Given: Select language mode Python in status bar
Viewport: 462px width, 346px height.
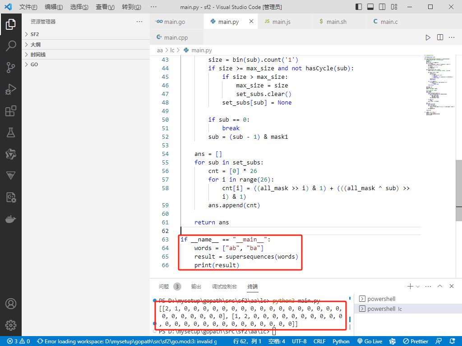Looking at the screenshot, I should point(341,341).
